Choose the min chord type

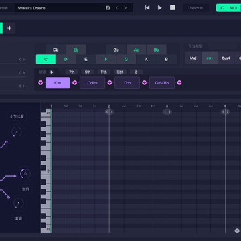click(210, 58)
